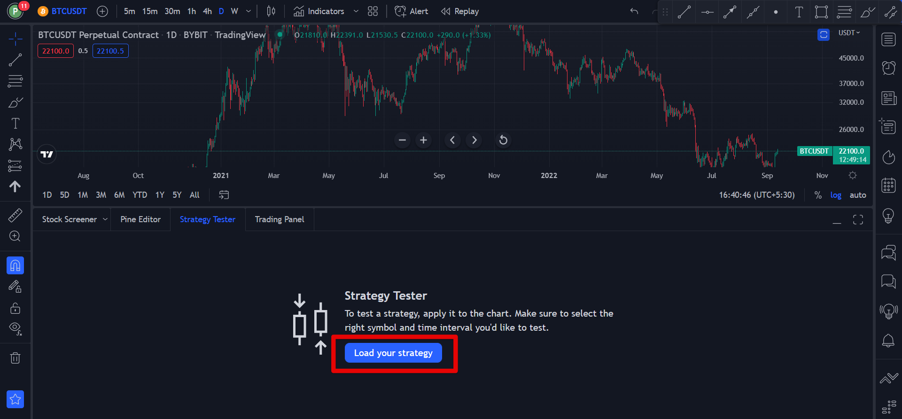Select the W weekly timeframe
This screenshot has height=419, width=902.
[234, 11]
